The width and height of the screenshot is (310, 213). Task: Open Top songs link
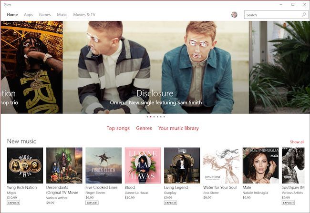click(118, 128)
